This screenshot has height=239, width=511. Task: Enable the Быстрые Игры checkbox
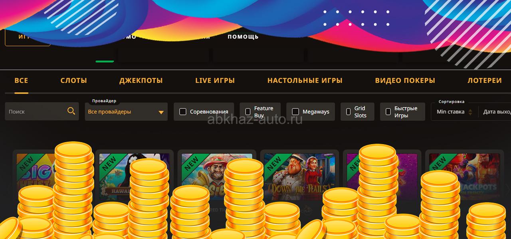pos(388,112)
